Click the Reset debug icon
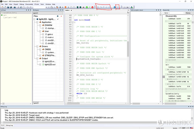This screenshot has height=129, width=194. pos(118,7)
